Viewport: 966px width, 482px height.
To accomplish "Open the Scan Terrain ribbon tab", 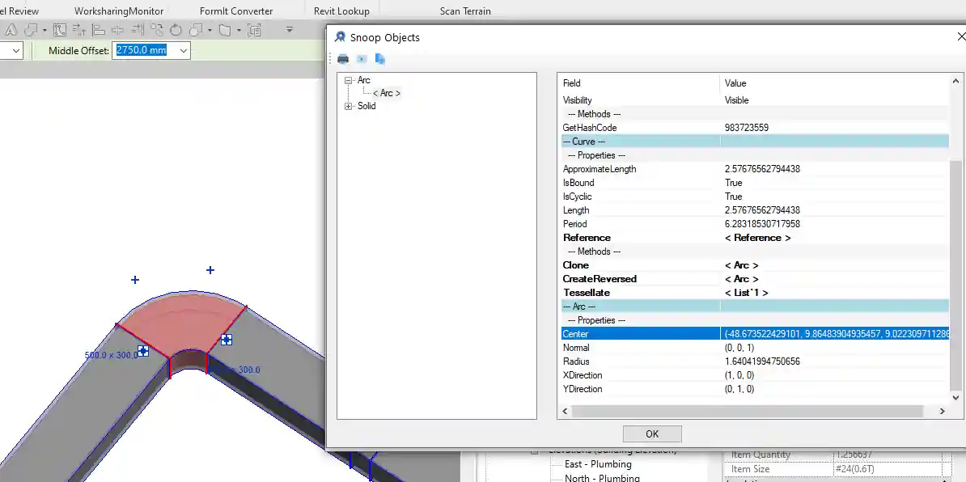I will pyautogui.click(x=465, y=11).
